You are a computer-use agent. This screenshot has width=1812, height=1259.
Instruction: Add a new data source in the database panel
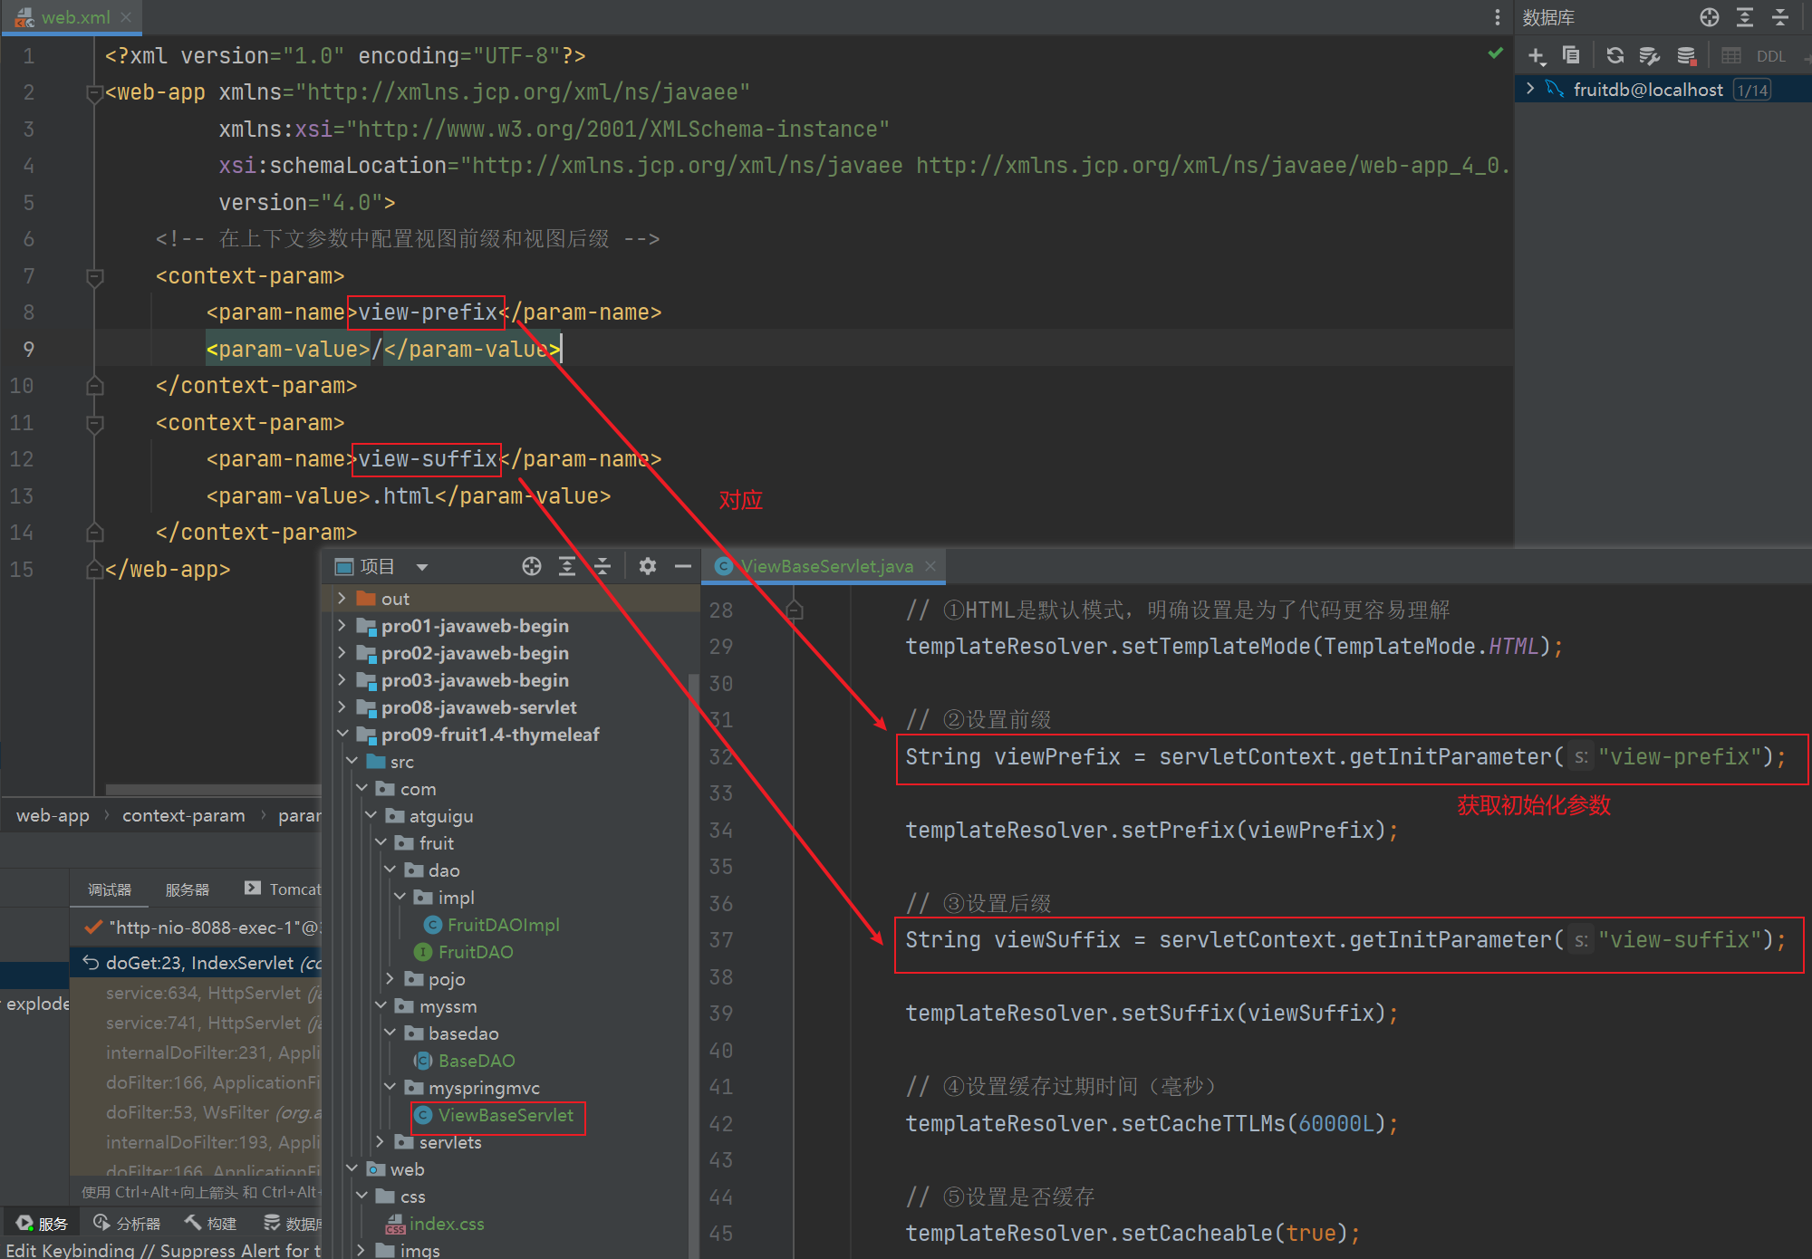coord(1537,54)
